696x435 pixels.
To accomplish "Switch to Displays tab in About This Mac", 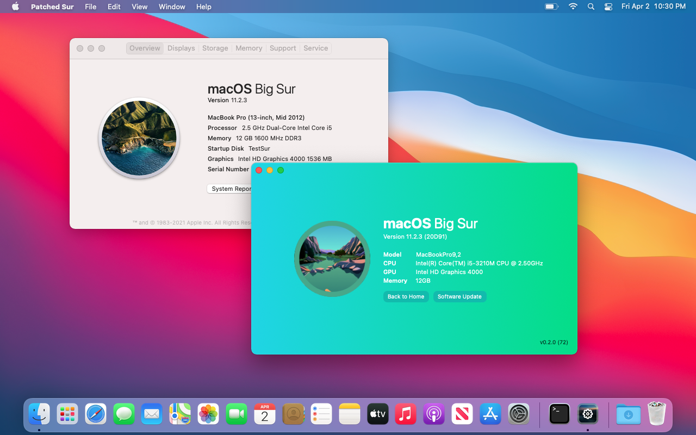I will (181, 48).
